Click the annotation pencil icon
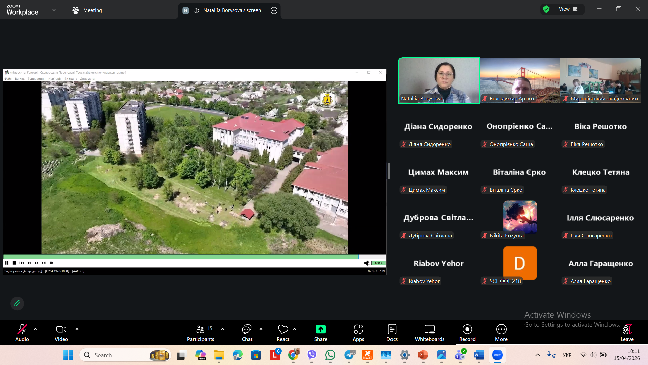The image size is (648, 365). coord(17,303)
